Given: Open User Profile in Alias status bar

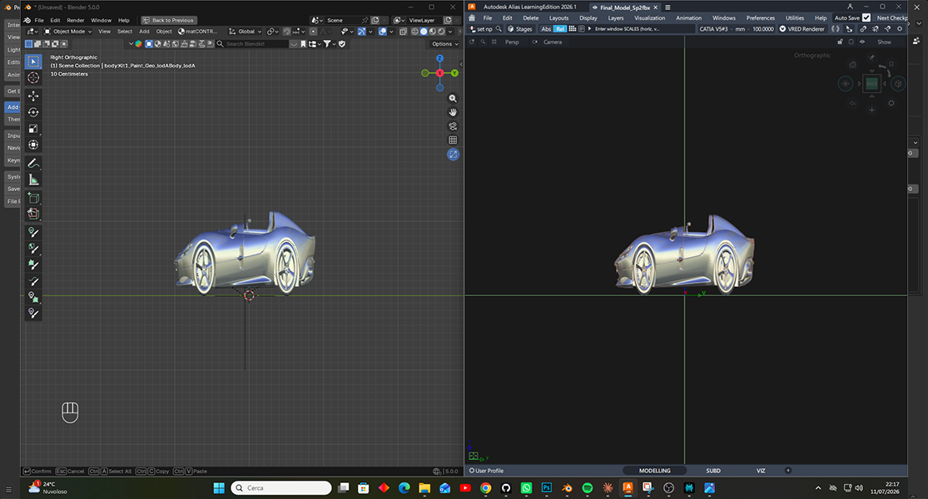Looking at the screenshot, I should 486,471.
